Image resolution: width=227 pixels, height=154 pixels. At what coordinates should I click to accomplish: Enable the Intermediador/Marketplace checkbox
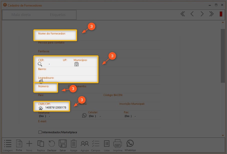[x=40, y=132]
